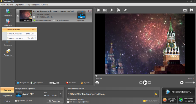Image resolution: width=196 pixels, height=104 pixels.
Task: Click file name Футаж Кремль идёт снег
Action: (53, 11)
